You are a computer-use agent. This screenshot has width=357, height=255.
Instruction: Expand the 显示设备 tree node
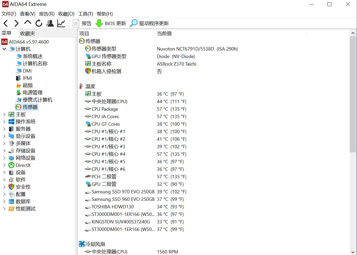point(4,136)
